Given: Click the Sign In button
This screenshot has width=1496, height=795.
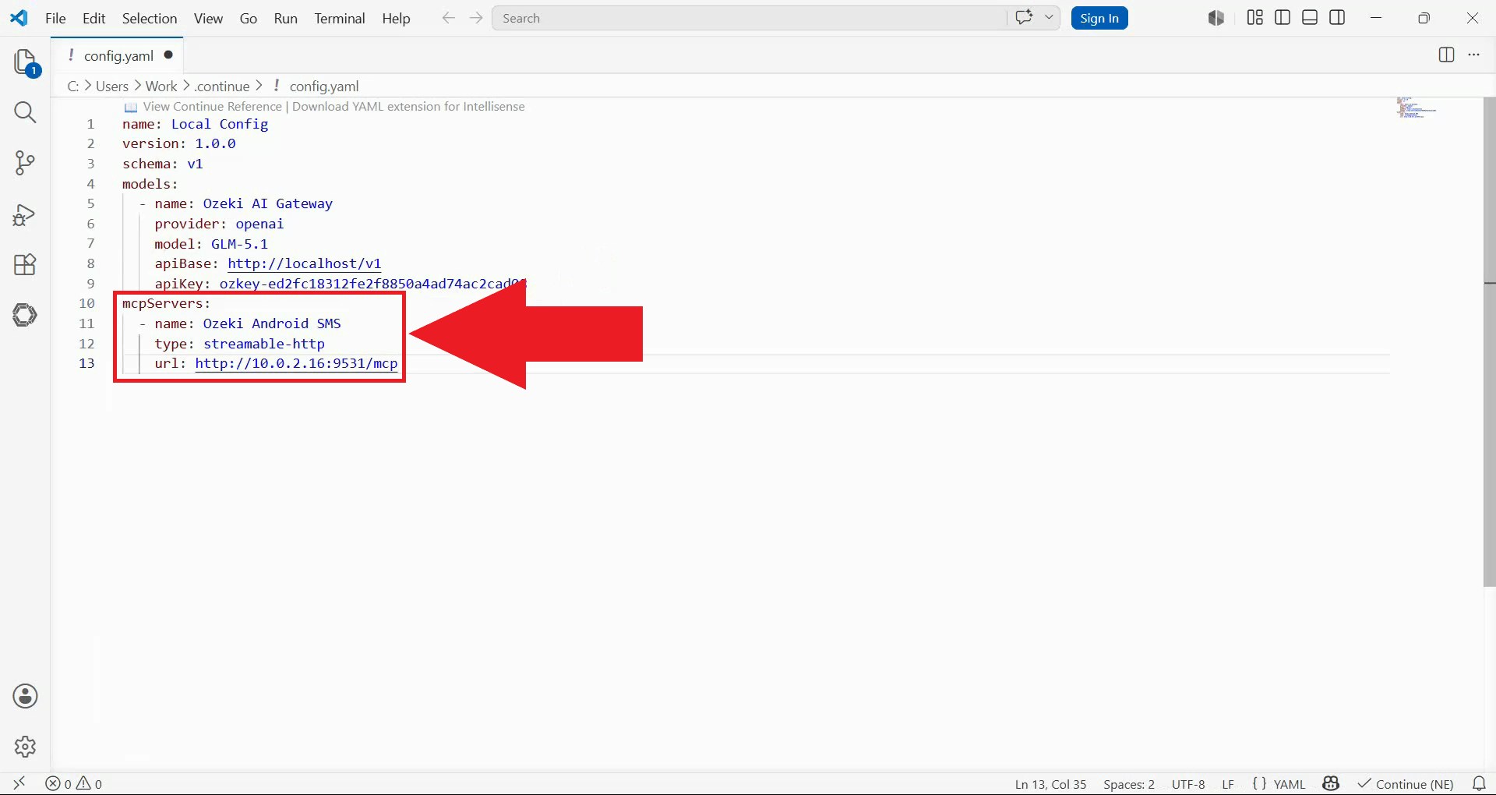Looking at the screenshot, I should (x=1099, y=18).
